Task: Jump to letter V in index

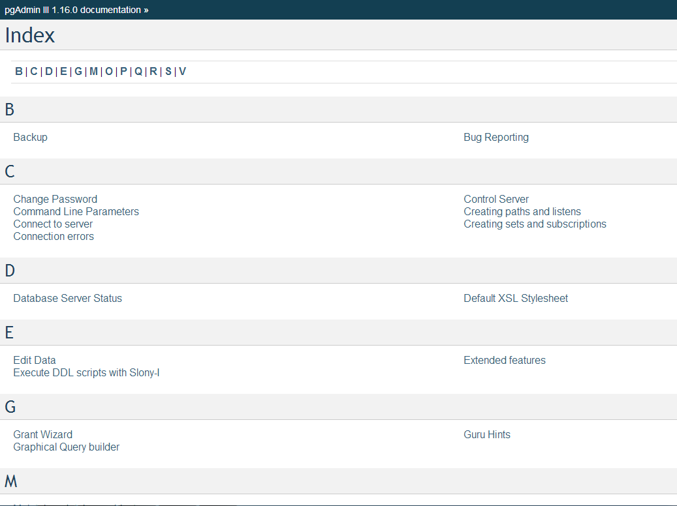Action: coord(183,72)
